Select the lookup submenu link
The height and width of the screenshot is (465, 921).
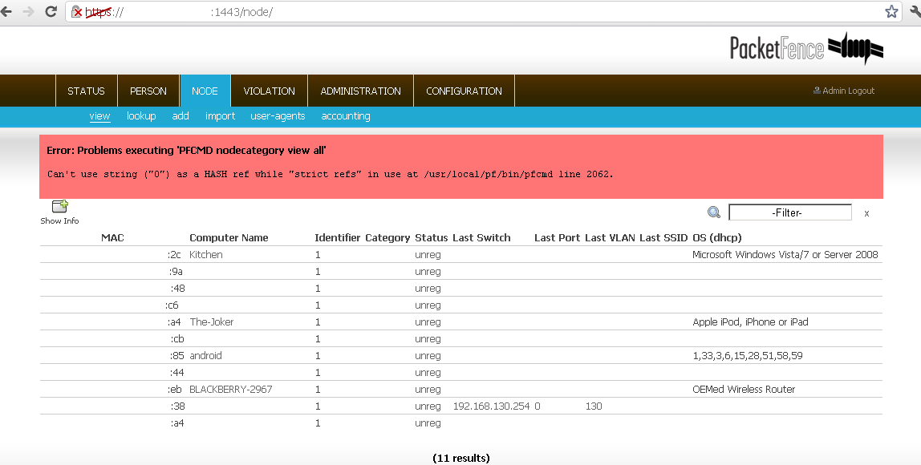pos(141,116)
